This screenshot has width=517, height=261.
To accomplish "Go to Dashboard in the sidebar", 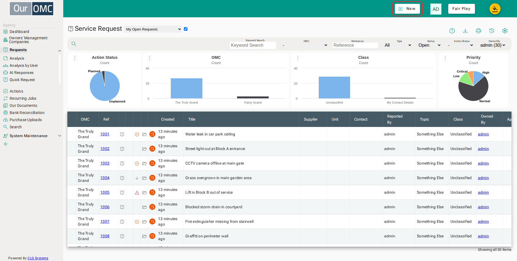I will [19, 32].
